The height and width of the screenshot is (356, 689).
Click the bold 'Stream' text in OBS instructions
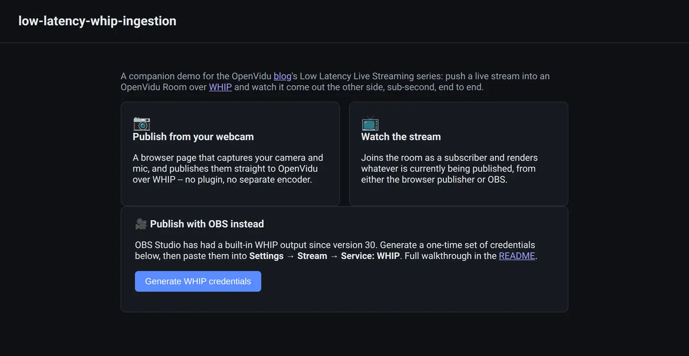click(312, 256)
